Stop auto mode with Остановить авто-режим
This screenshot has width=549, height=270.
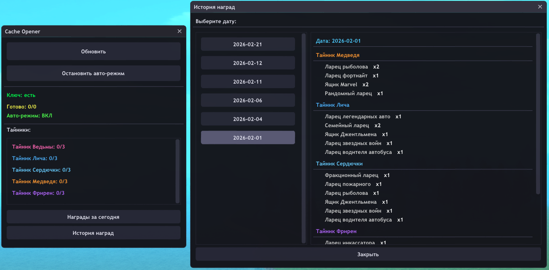[93, 73]
